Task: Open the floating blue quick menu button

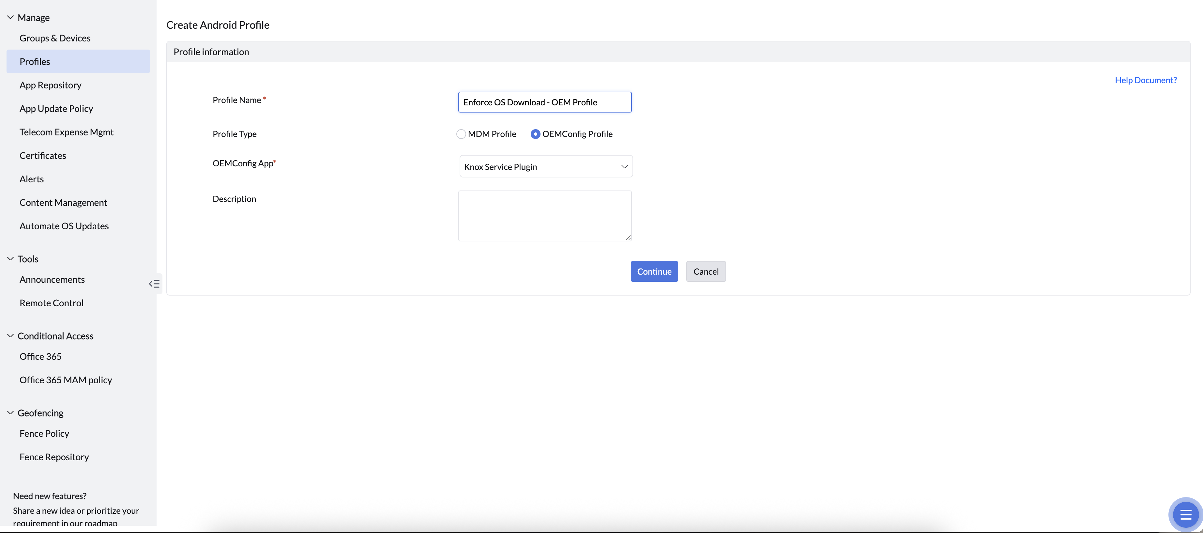Action: coord(1185,514)
